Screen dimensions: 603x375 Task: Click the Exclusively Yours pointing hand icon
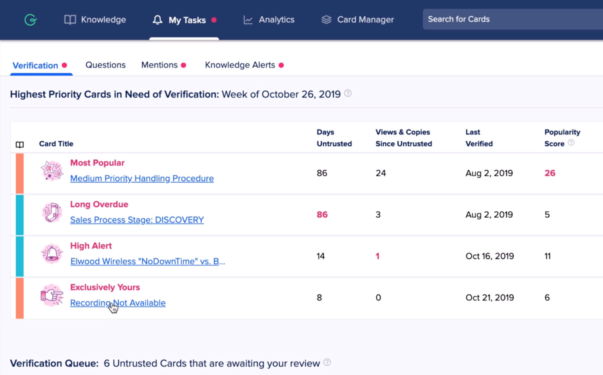[52, 295]
